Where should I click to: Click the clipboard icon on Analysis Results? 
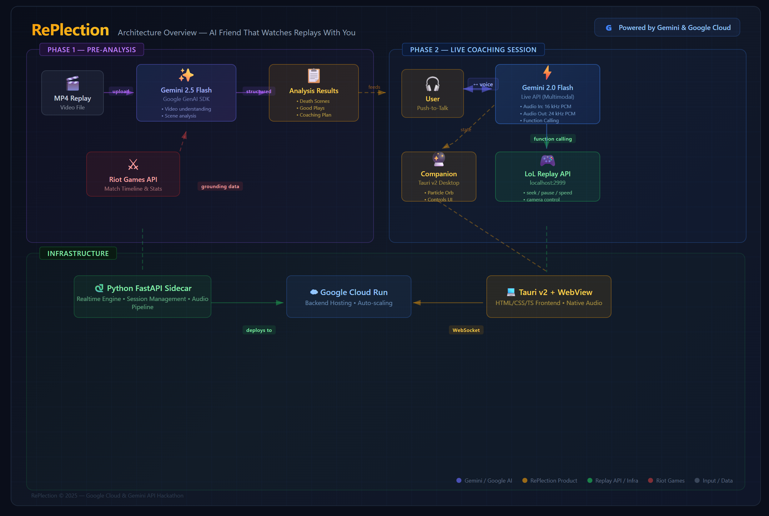click(x=314, y=76)
